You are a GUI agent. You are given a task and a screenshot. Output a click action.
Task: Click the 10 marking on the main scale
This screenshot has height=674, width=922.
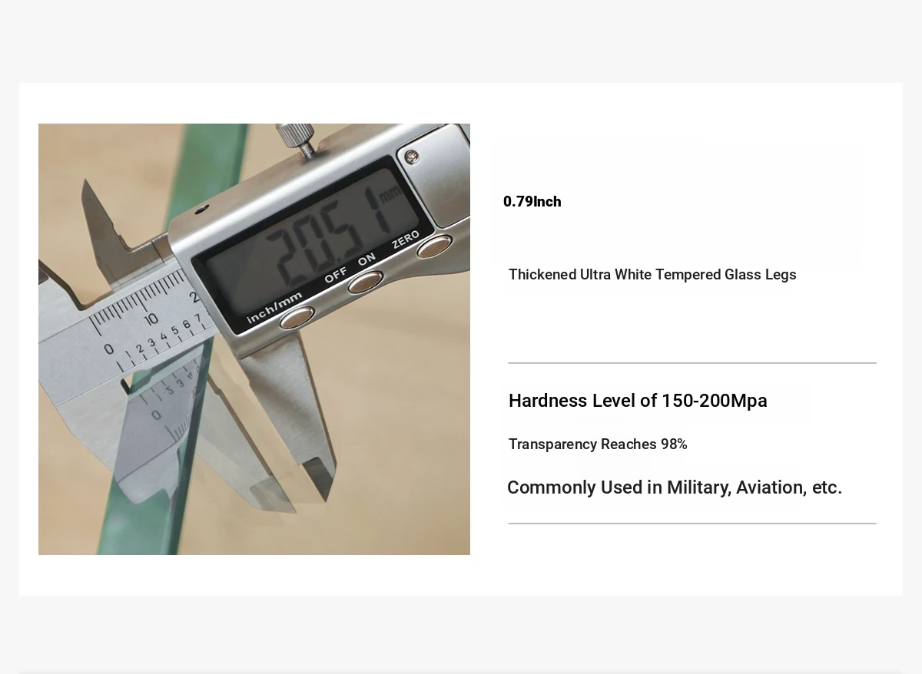pos(151,319)
